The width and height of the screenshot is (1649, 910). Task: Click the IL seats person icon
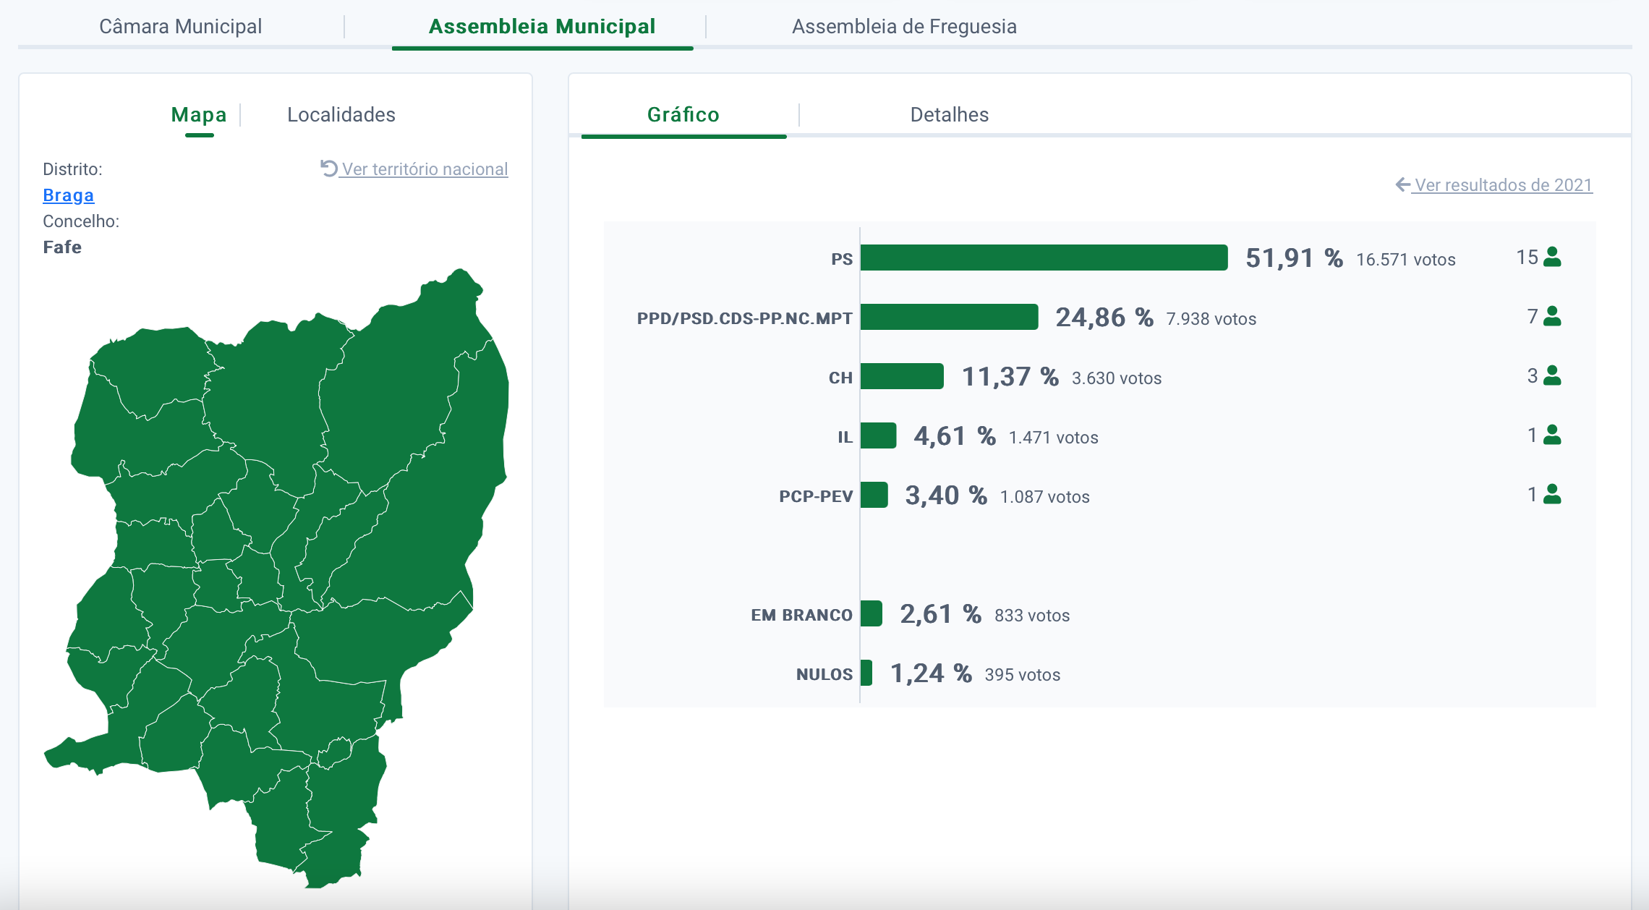(x=1552, y=435)
